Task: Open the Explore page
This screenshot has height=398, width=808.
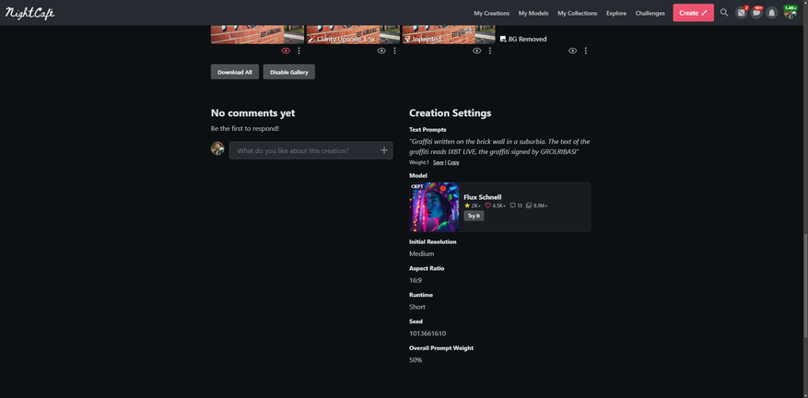Action: (x=616, y=13)
